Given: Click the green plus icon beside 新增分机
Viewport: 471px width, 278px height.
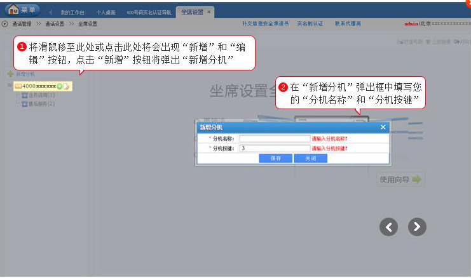Looking at the screenshot, I should coord(10,74).
